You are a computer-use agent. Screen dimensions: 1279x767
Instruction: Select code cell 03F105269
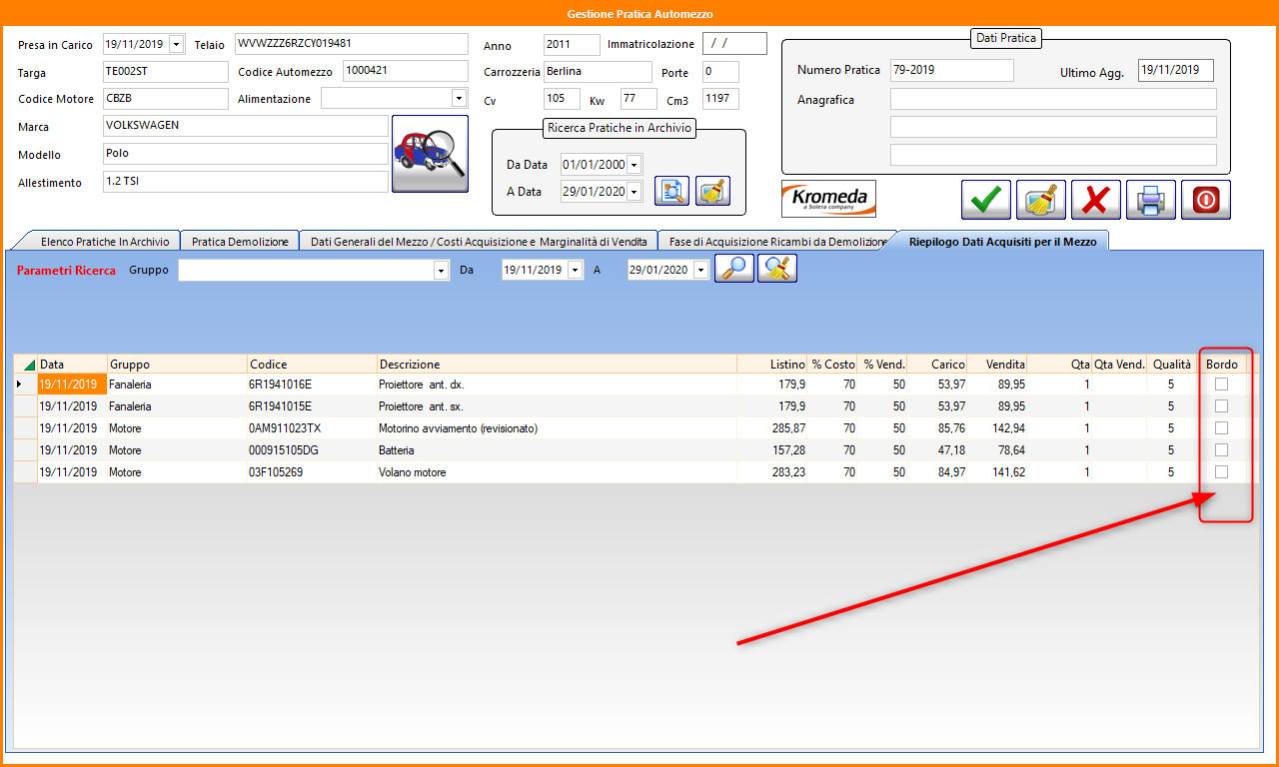[x=312, y=472]
